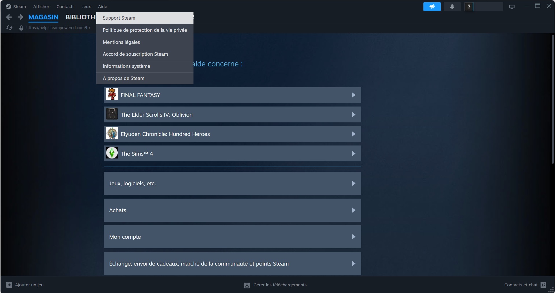Open the Jeux menu

pos(86,6)
